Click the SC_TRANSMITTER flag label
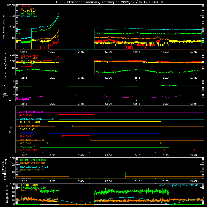This screenshot has width=207, height=207. (x=30, y=125)
